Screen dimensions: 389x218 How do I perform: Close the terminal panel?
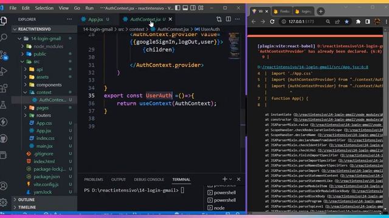(239, 179)
